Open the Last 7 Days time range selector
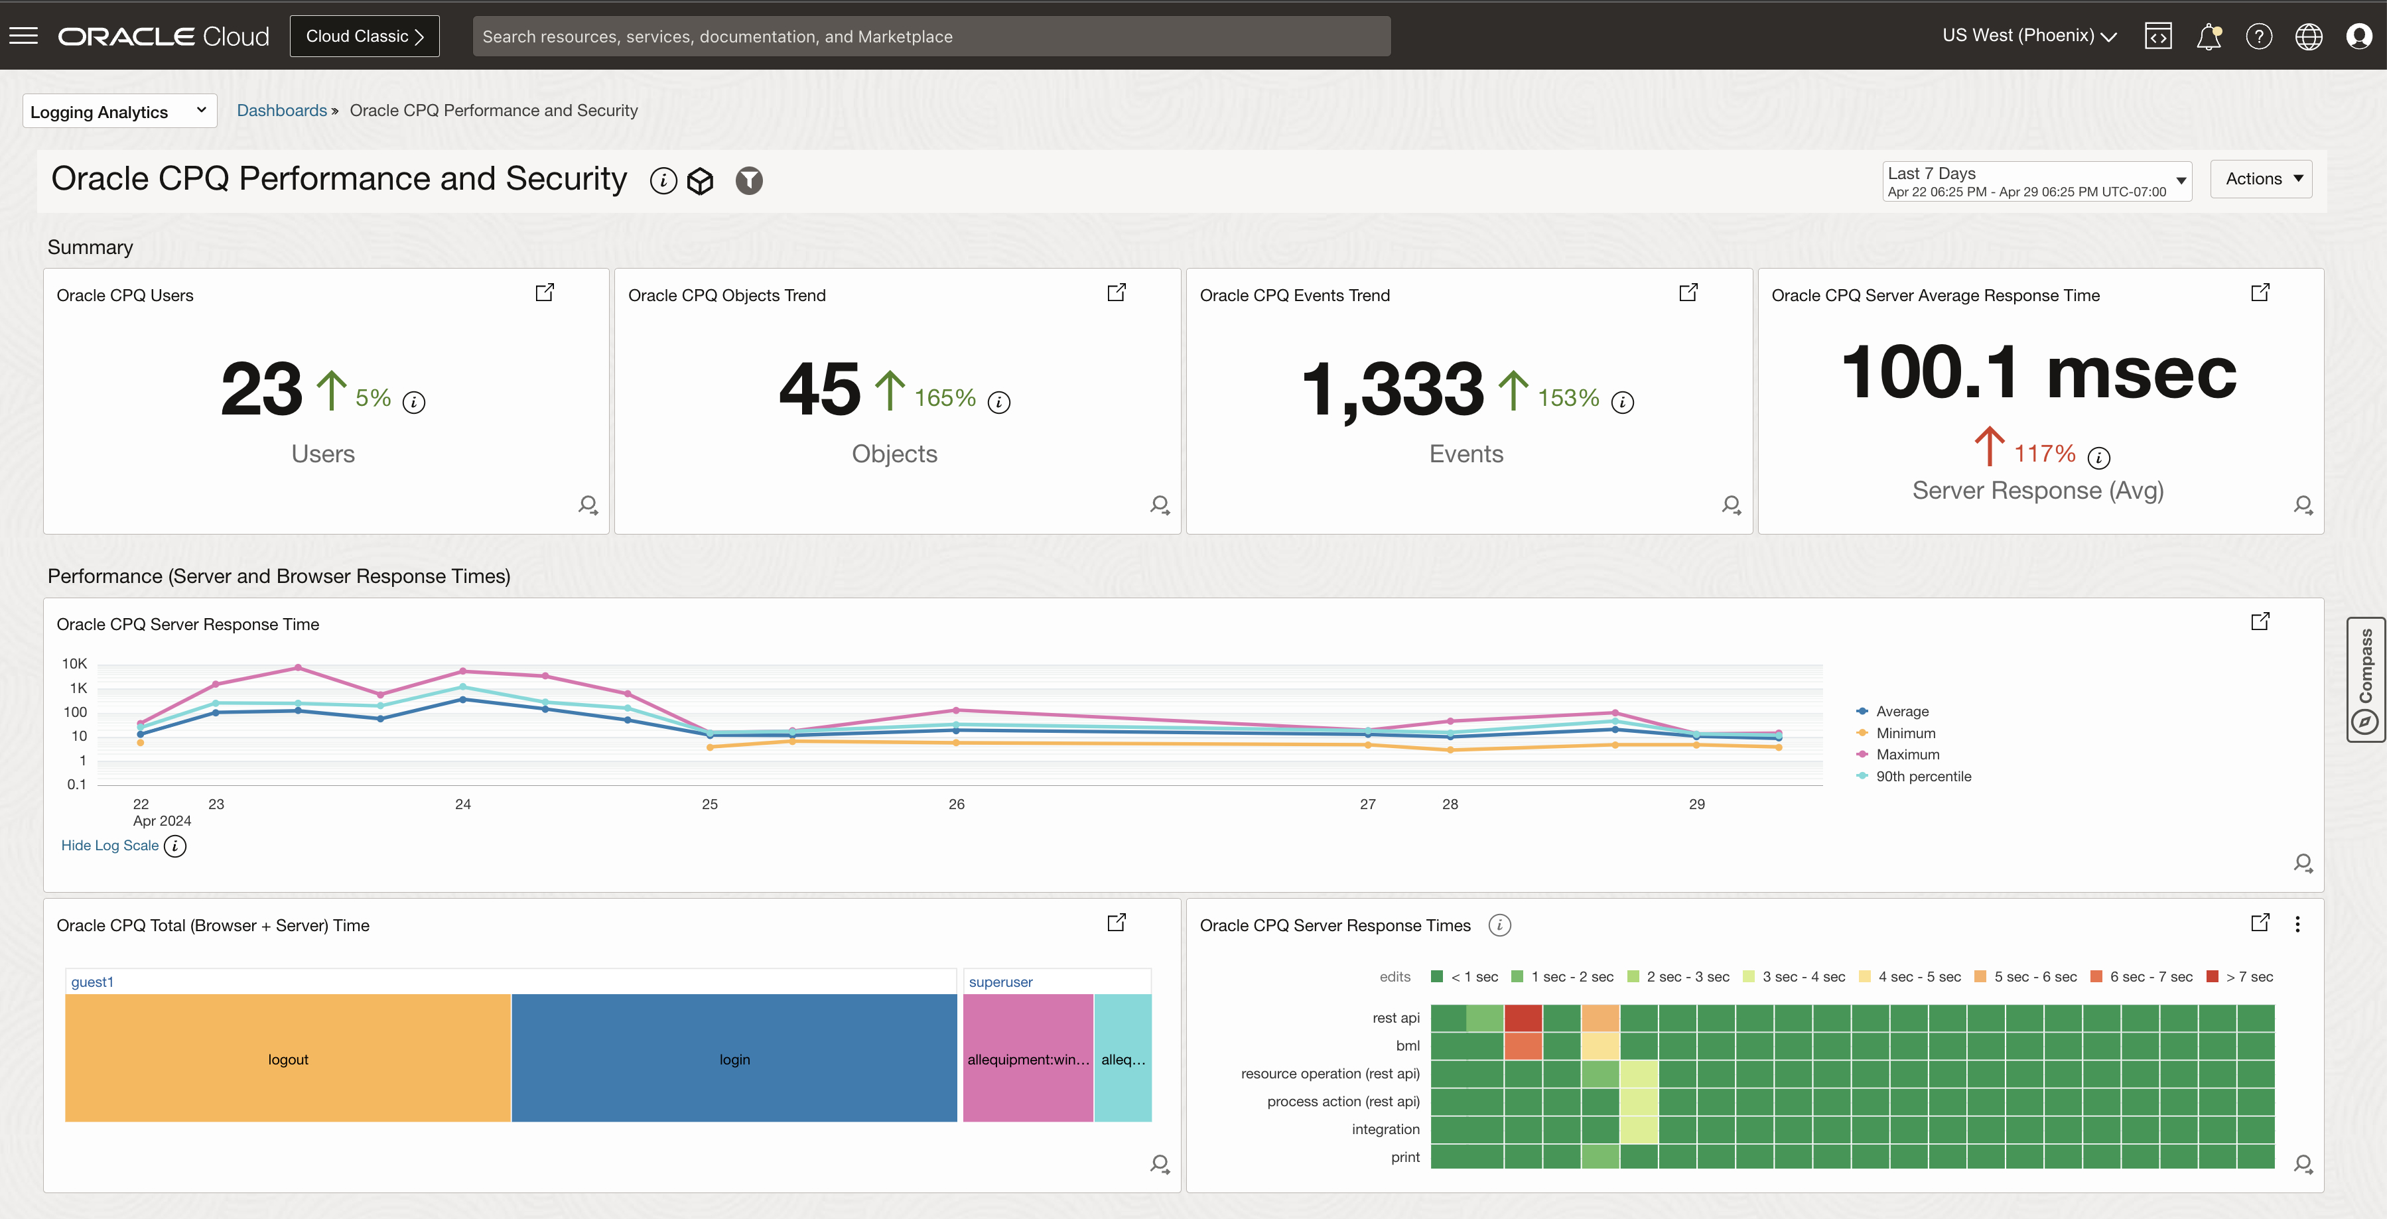Screen dimensions: 2387x1219 click(x=2036, y=180)
